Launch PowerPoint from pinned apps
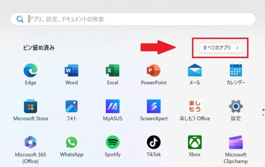Screen dimensions: 265x167 [x=154, y=70]
